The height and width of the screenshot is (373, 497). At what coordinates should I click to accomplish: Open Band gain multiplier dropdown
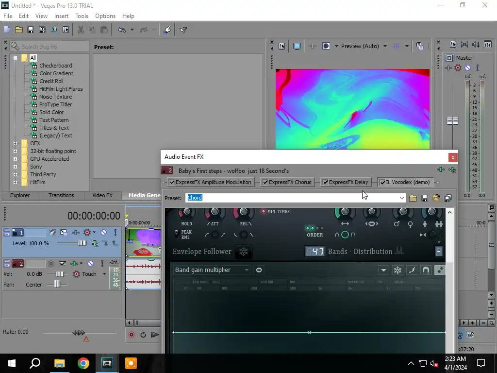click(x=212, y=270)
